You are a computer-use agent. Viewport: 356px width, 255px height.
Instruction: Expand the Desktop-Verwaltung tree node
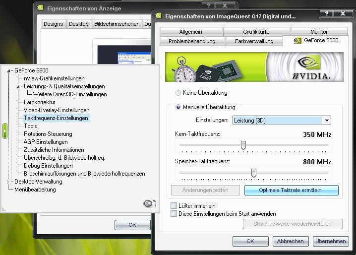(x=8, y=182)
